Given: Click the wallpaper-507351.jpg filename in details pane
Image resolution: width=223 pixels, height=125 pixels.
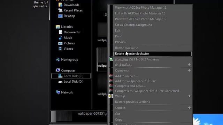Looking at the screenshot, I should (92, 114).
